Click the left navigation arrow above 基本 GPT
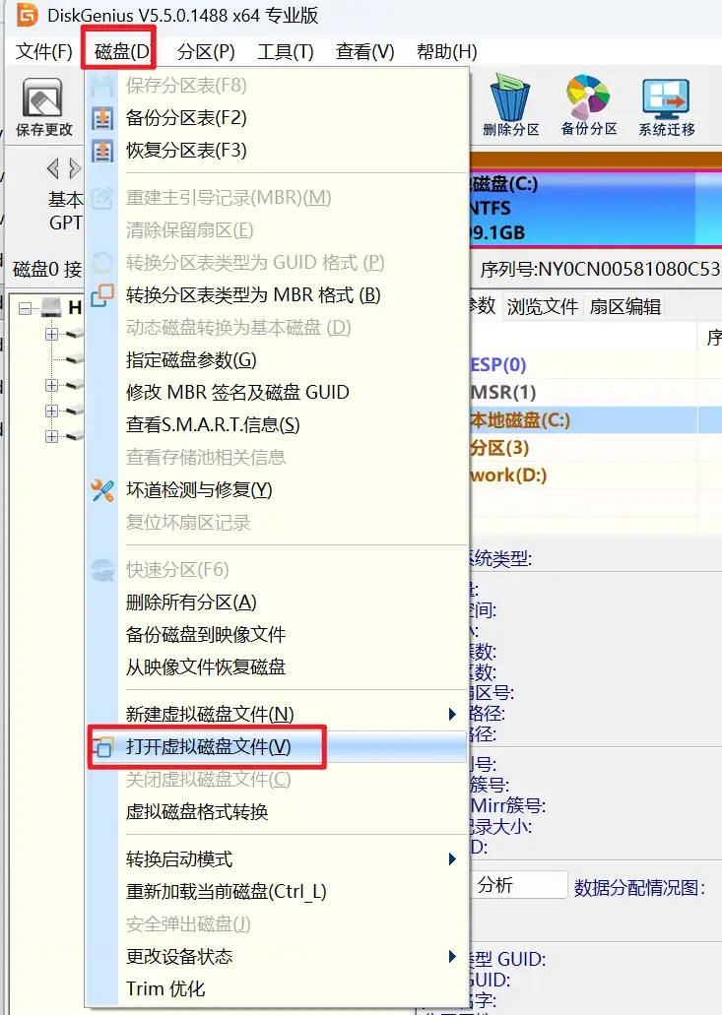This screenshot has height=1015, width=722. (52, 168)
